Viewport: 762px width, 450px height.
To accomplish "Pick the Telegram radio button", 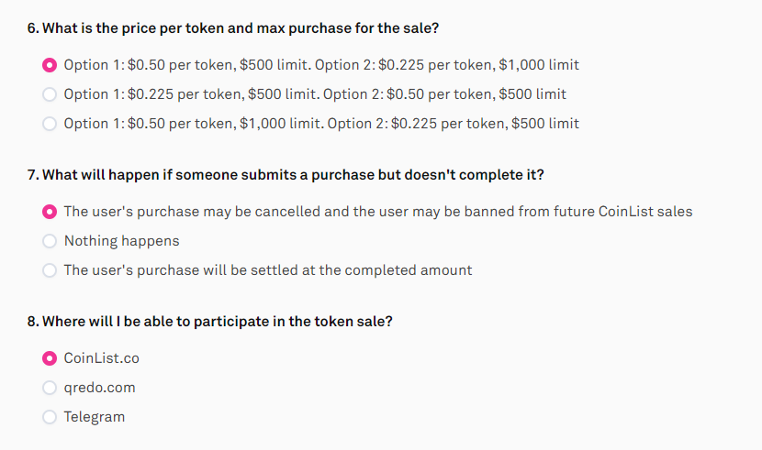I will (50, 417).
